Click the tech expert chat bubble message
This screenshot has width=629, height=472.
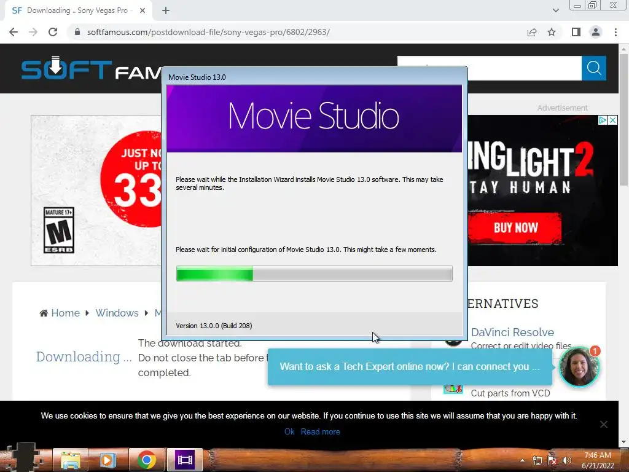click(x=410, y=366)
